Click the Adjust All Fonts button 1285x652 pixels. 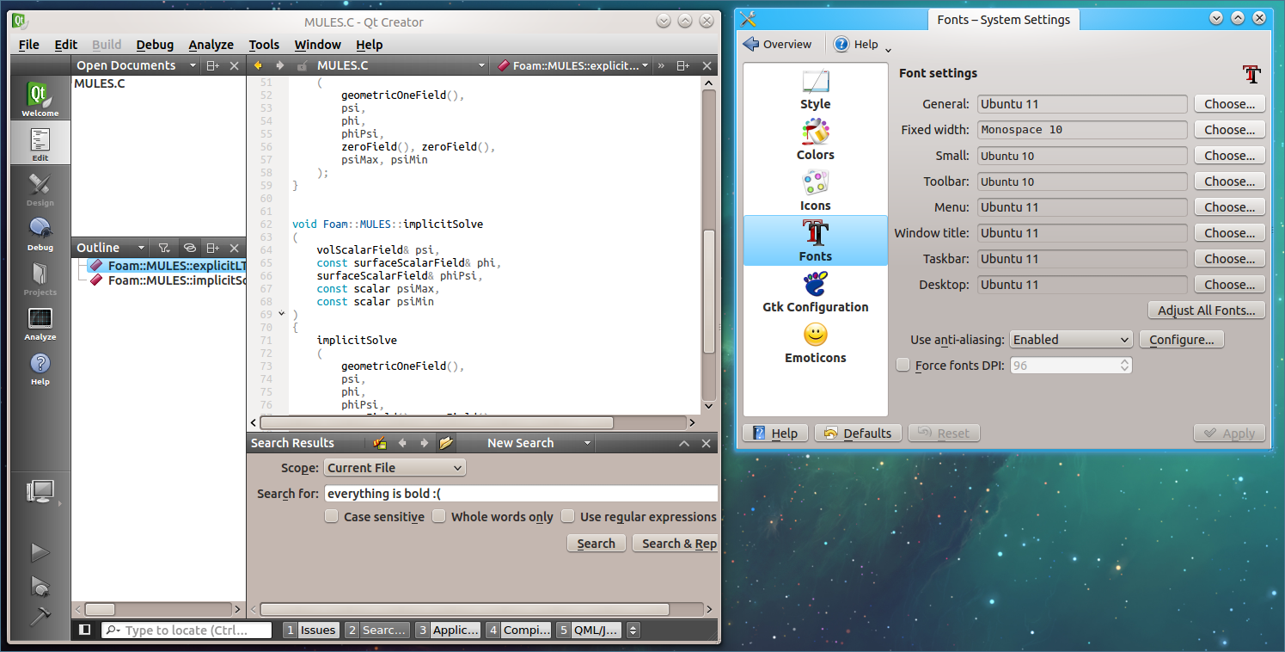[x=1206, y=311]
